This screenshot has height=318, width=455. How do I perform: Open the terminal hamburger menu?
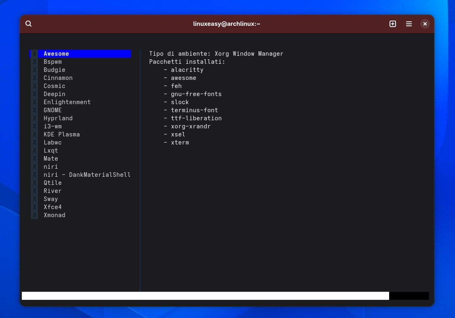point(409,24)
